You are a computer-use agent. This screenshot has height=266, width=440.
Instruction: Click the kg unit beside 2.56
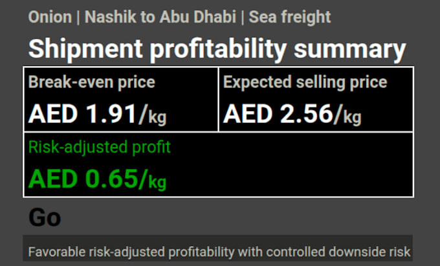(x=353, y=116)
